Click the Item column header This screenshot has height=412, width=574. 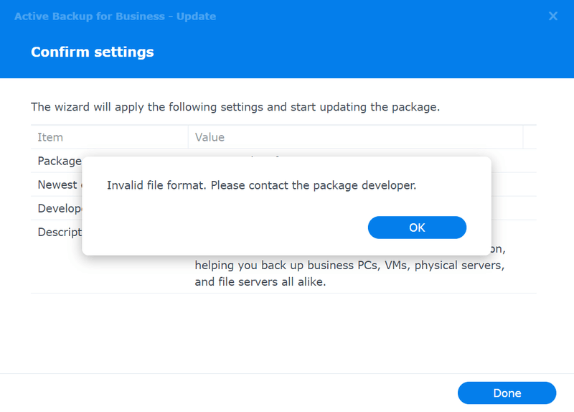[50, 137]
